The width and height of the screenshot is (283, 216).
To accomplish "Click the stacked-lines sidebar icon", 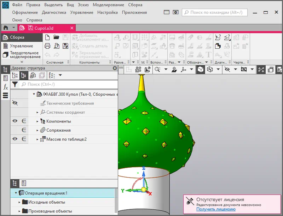I will 6,95.
